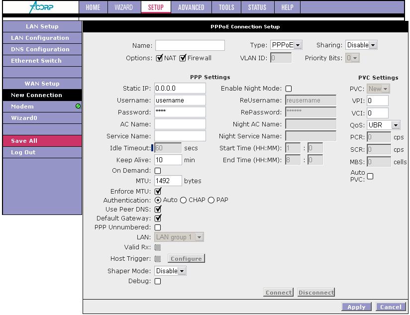Select PAP authentication option
The width and height of the screenshot is (410, 315).
[211, 200]
